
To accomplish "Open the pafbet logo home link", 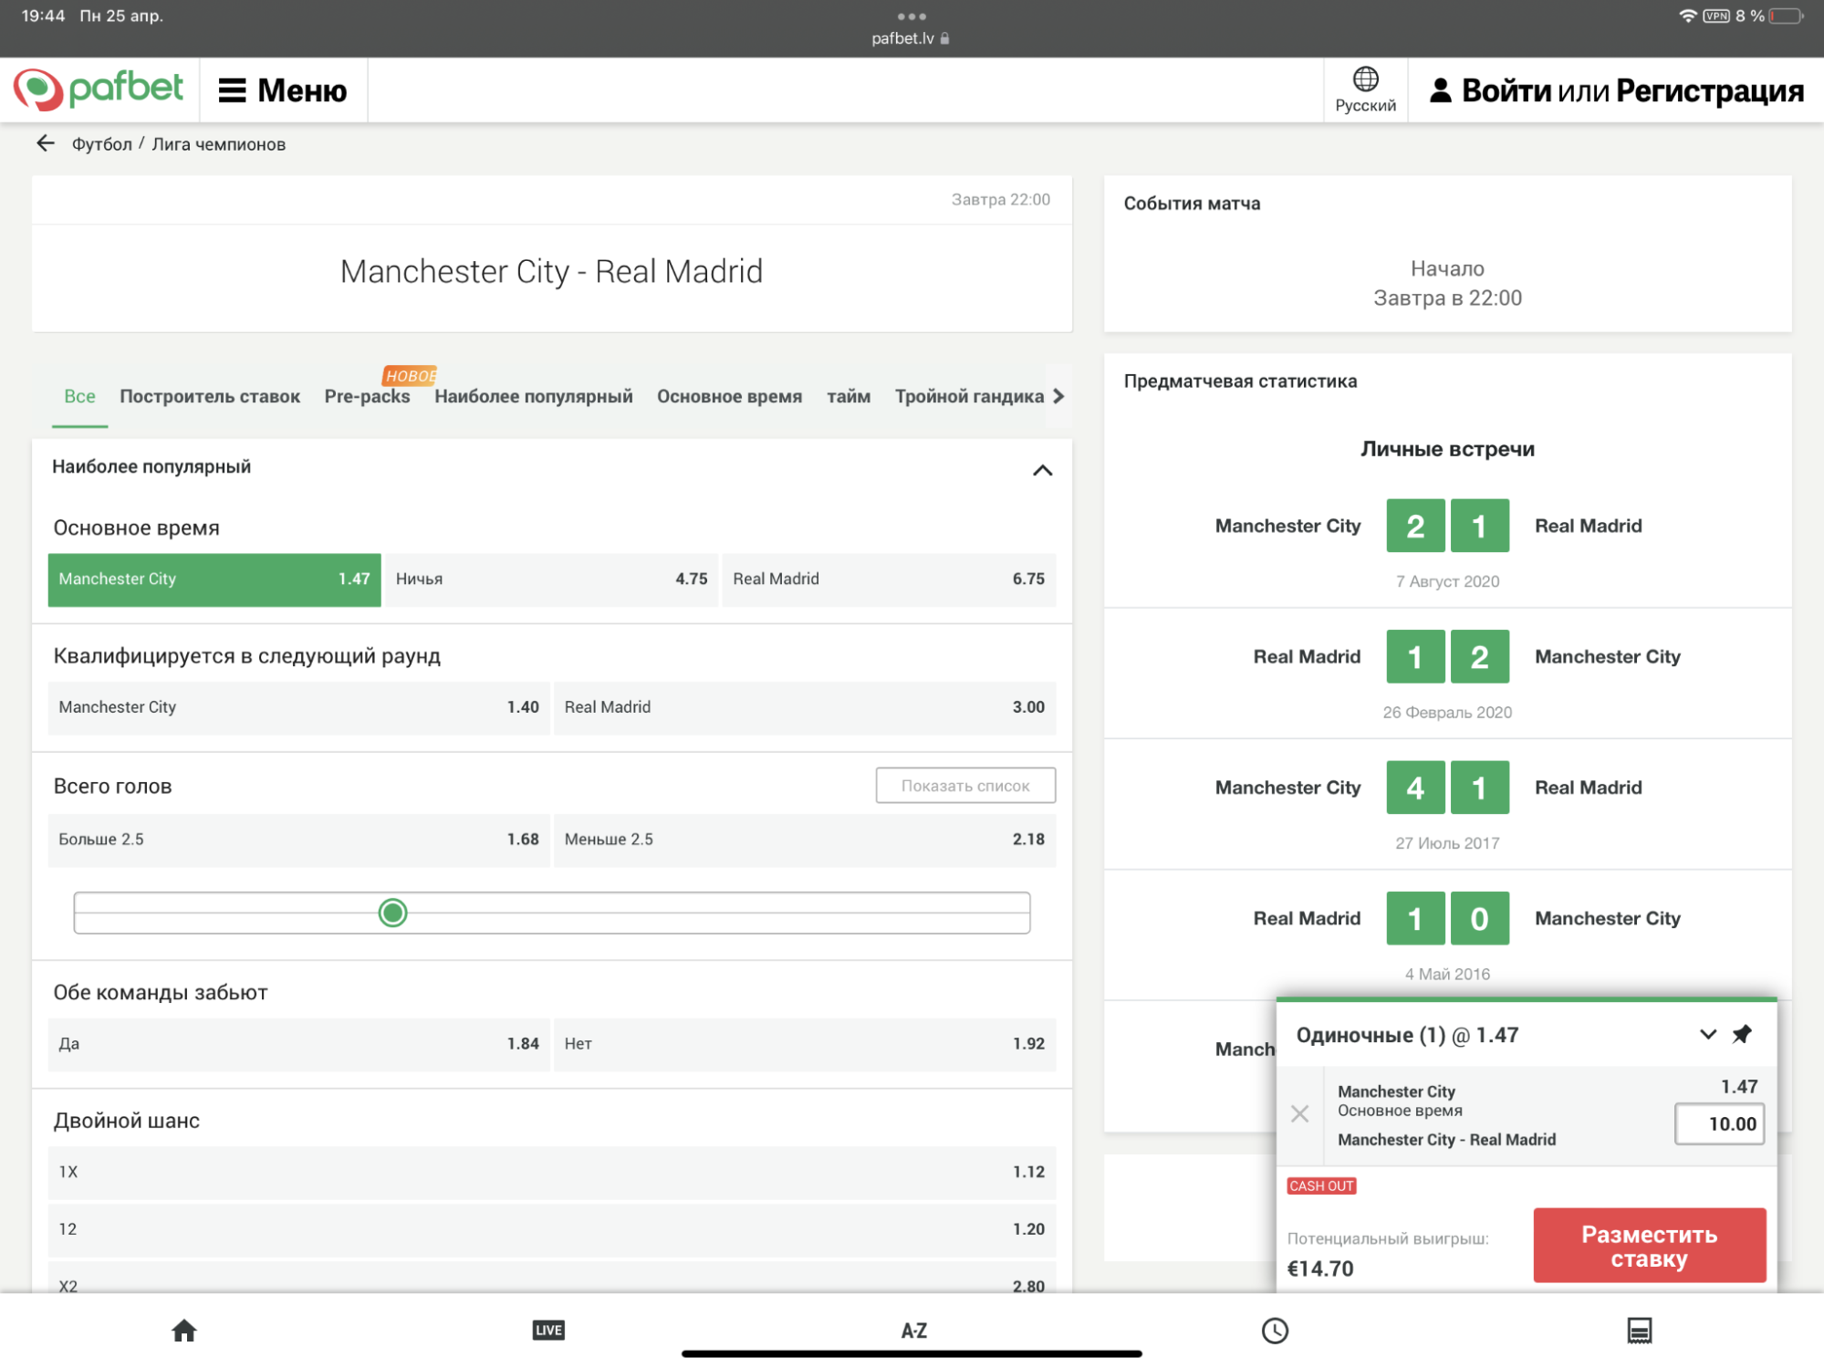I will pos(99,89).
